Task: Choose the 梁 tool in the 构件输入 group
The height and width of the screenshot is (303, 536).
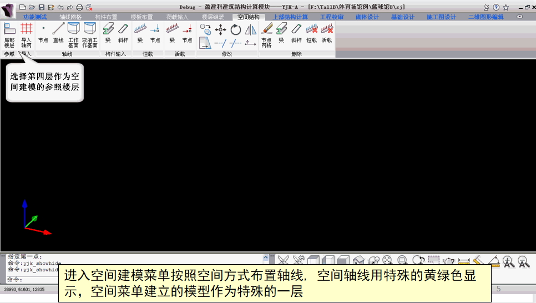Action: click(x=108, y=33)
